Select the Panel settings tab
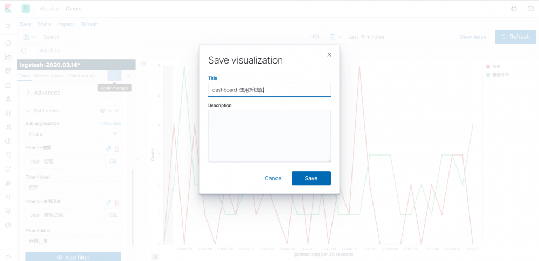The width and height of the screenshot is (539, 261). [x=83, y=76]
